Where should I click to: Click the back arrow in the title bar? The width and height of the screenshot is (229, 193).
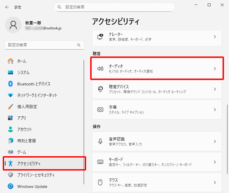pyautogui.click(x=7, y=7)
